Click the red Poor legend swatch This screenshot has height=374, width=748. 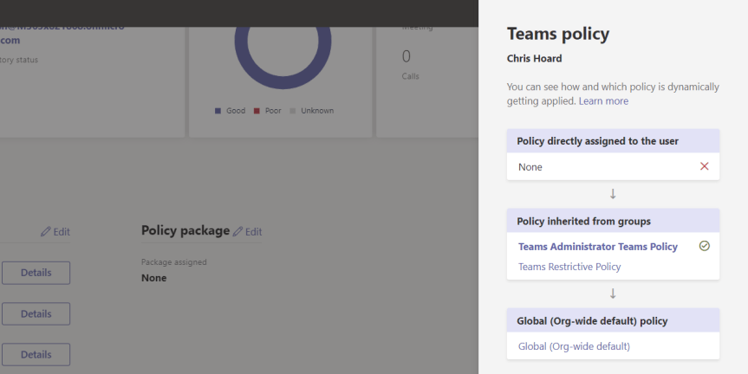click(257, 111)
